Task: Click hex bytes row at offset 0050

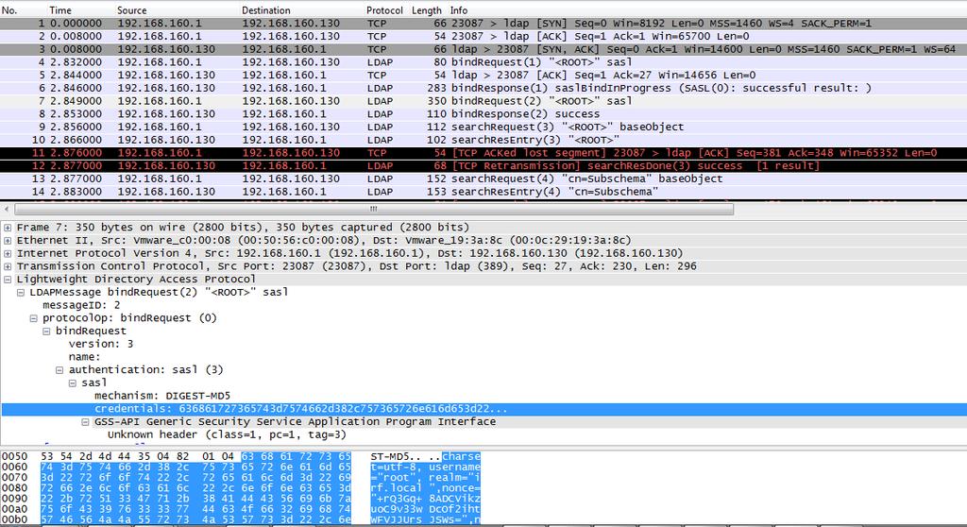Action: pos(196,457)
